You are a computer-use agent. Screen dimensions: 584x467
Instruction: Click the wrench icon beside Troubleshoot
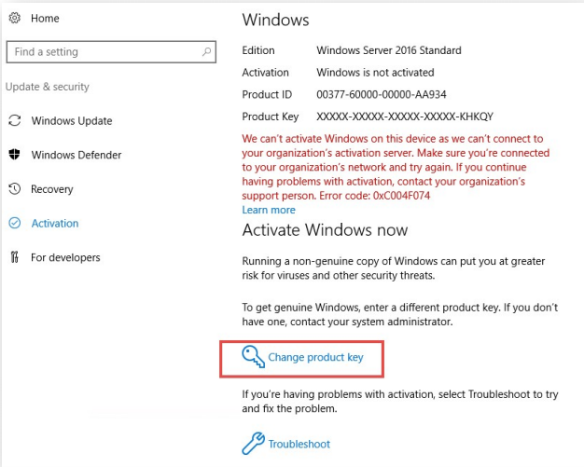(253, 444)
